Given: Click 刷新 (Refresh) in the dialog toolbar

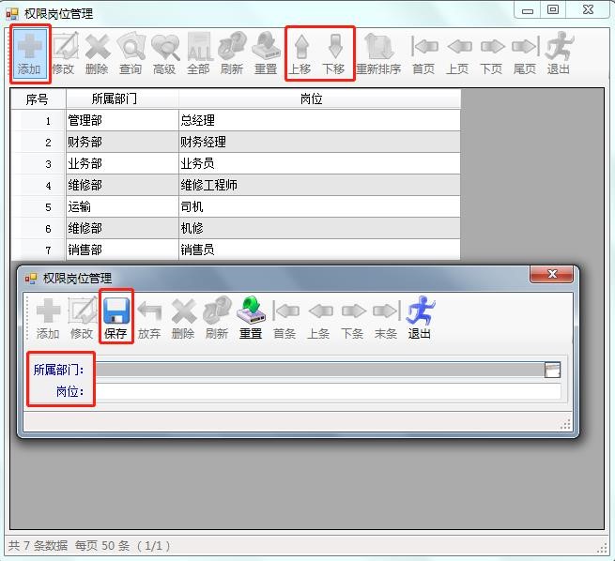Looking at the screenshot, I should (x=217, y=318).
